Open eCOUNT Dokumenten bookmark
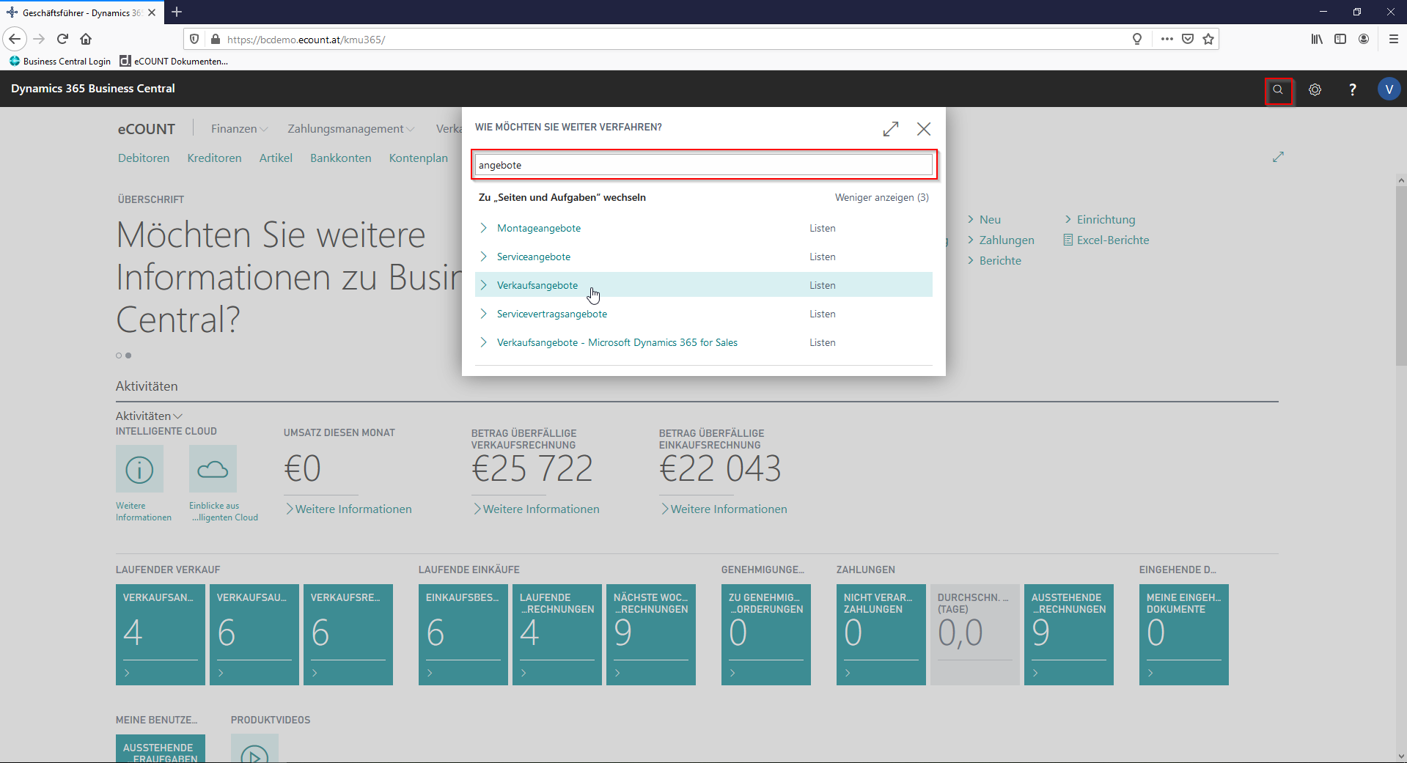Viewport: 1407px width, 763px height. (174, 62)
